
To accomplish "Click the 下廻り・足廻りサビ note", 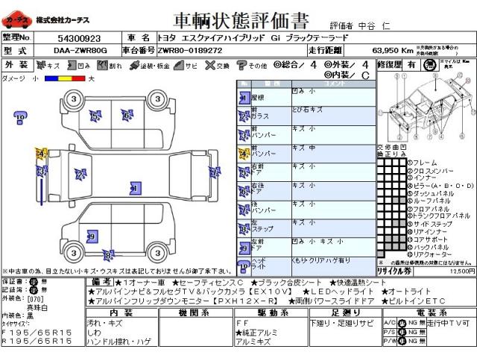I will click(341, 323).
